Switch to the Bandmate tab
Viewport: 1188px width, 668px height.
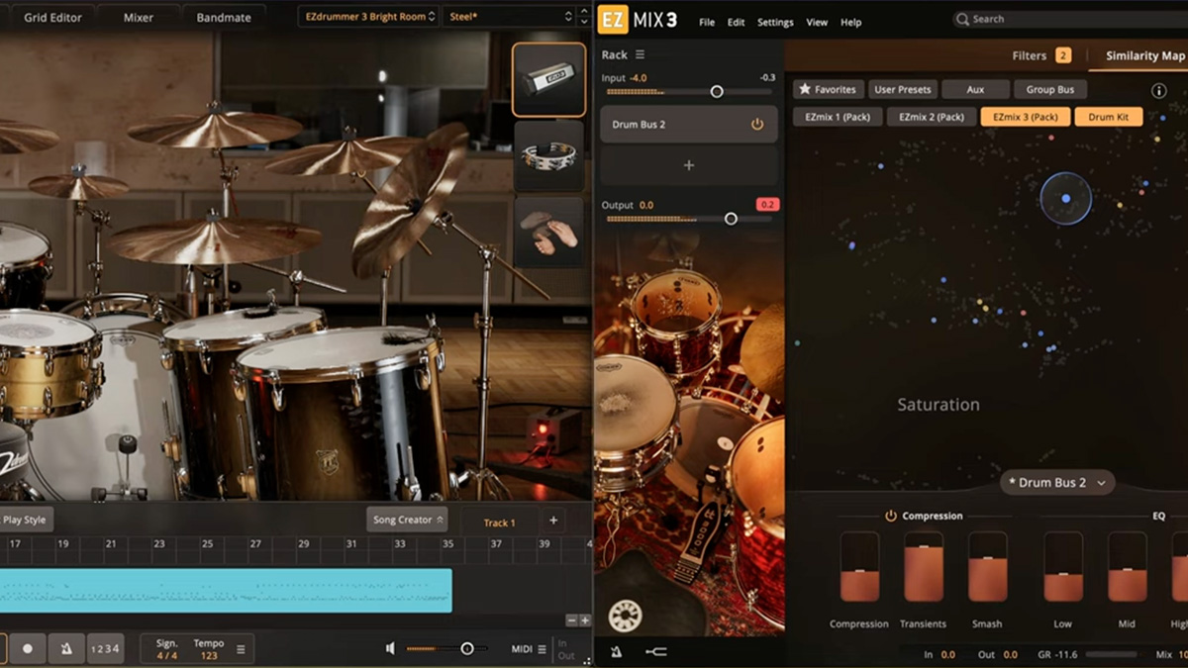pyautogui.click(x=224, y=17)
